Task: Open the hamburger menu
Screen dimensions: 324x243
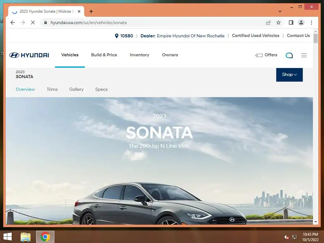Action: [304, 55]
